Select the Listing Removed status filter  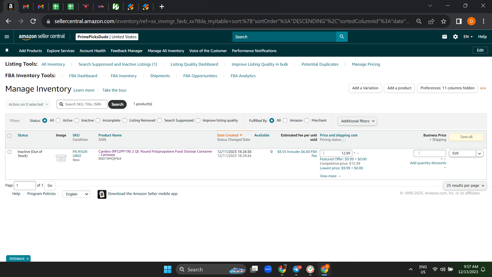(x=125, y=121)
